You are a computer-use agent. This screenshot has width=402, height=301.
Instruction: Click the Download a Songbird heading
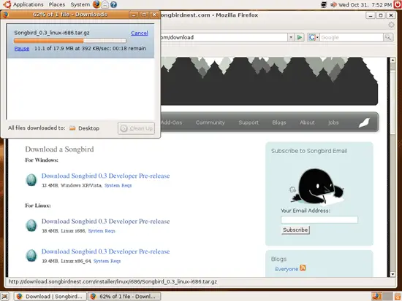[x=59, y=149]
